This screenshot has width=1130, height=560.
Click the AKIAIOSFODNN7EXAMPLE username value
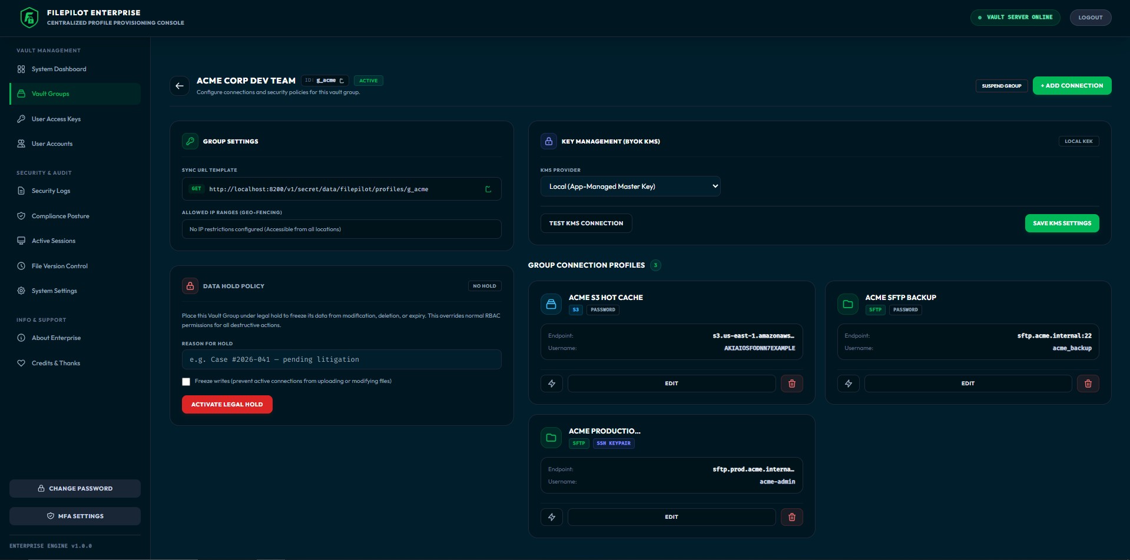pos(759,348)
